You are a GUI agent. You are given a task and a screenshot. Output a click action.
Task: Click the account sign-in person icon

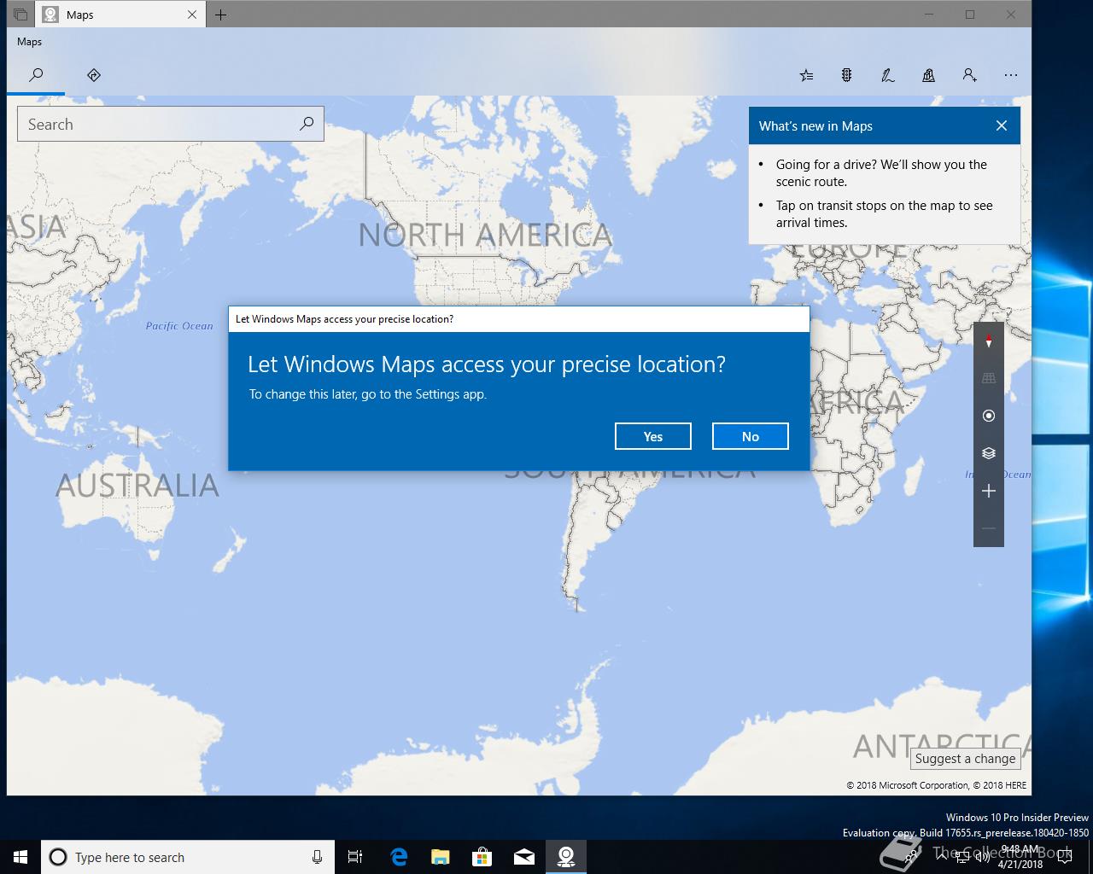[969, 75]
